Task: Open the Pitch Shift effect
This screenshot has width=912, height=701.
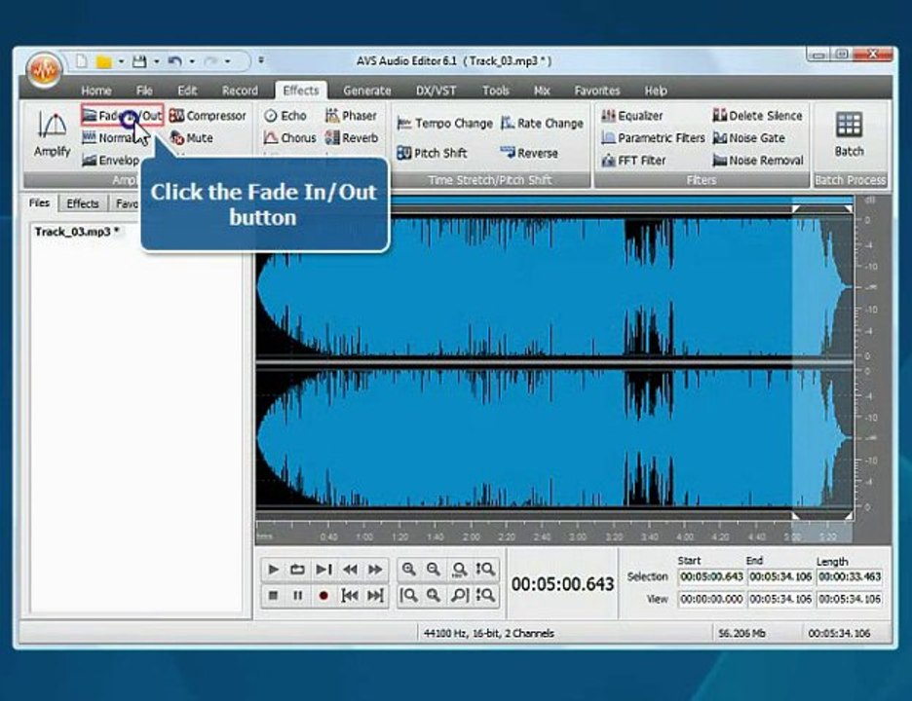Action: point(432,153)
